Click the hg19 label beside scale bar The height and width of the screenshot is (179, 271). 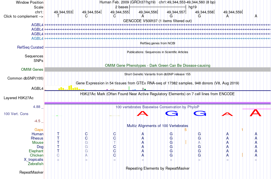point(193,7)
